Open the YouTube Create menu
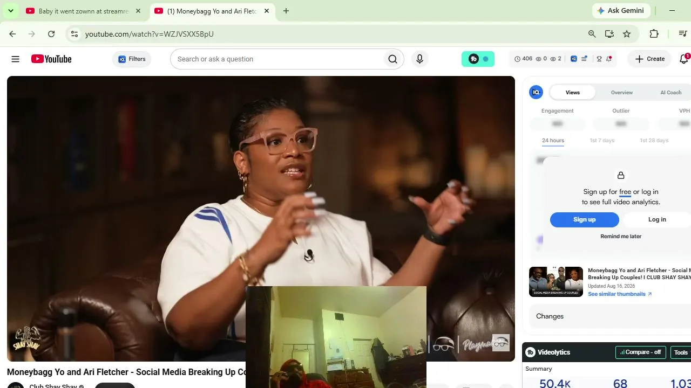The width and height of the screenshot is (691, 388). pyautogui.click(x=650, y=59)
